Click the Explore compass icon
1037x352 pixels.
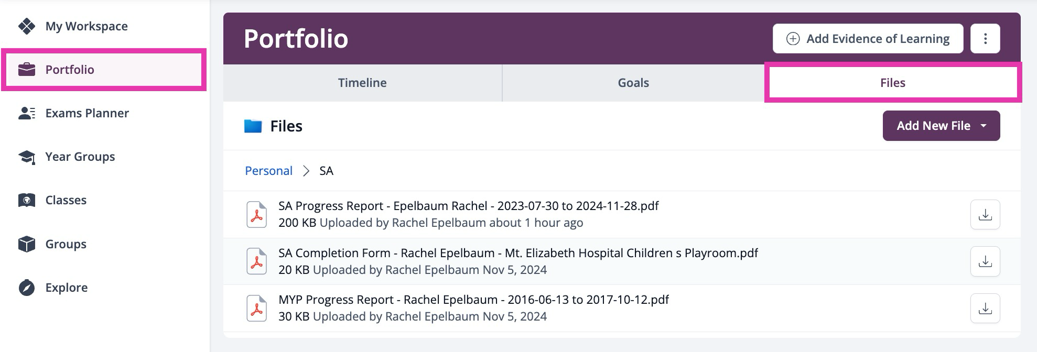pyautogui.click(x=27, y=288)
